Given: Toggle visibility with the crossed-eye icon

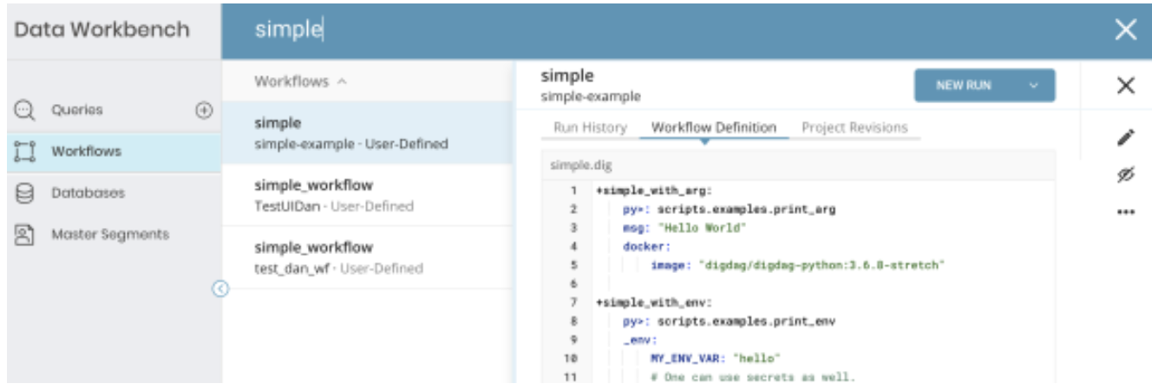Looking at the screenshot, I should pos(1125,175).
